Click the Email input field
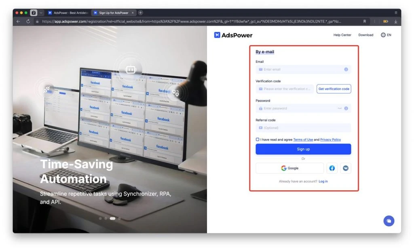The width and height of the screenshot is (414, 250). tap(303, 69)
